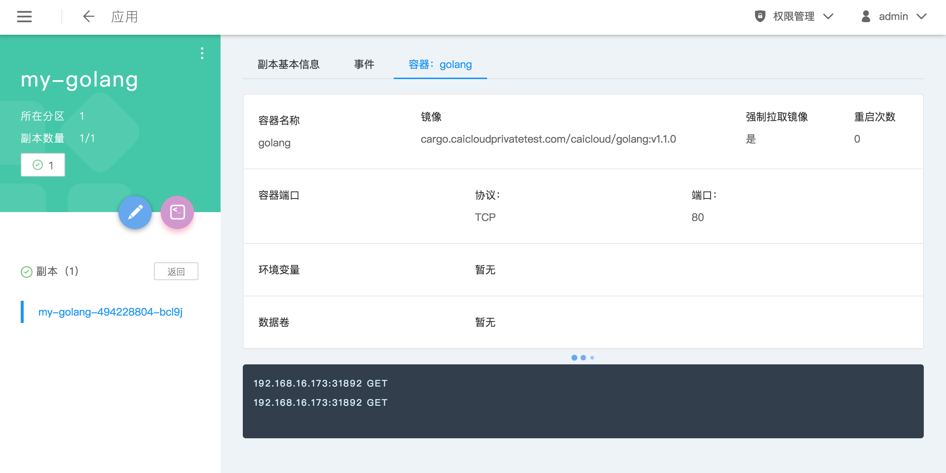The width and height of the screenshot is (946, 473).
Task: Switch to the 事件 tab
Action: [x=364, y=64]
